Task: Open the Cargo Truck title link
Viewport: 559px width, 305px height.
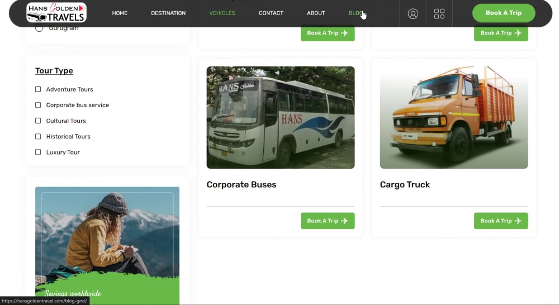Action: pos(405,185)
